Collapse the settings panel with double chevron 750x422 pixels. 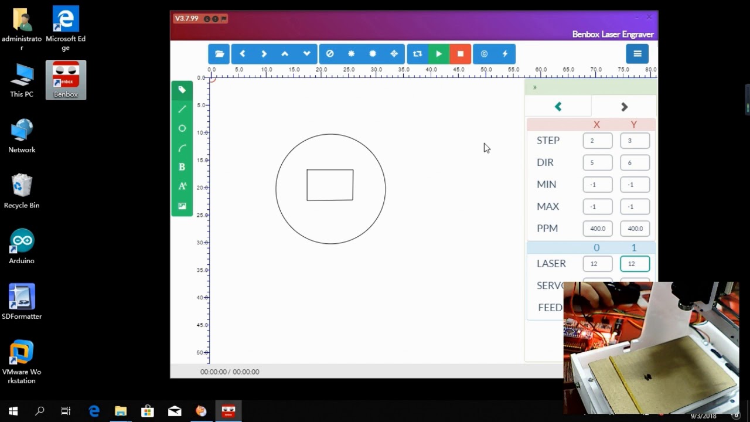(534, 87)
